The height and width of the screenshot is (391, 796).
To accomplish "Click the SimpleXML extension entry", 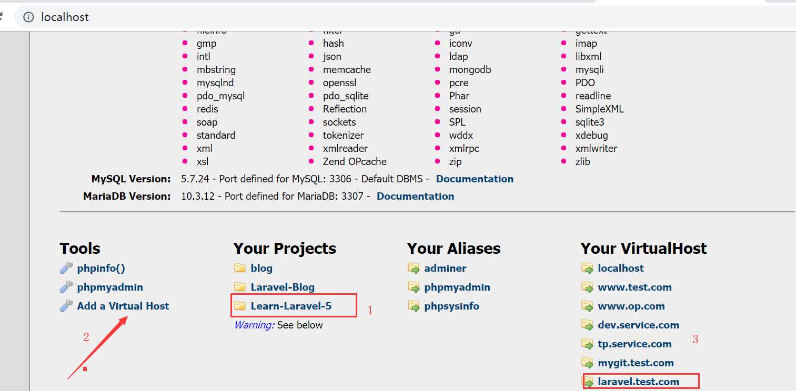I will coord(599,109).
